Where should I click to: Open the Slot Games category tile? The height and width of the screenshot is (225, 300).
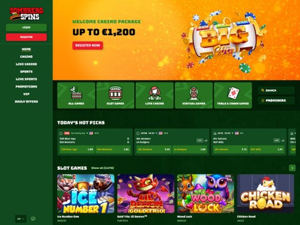click(x=115, y=95)
